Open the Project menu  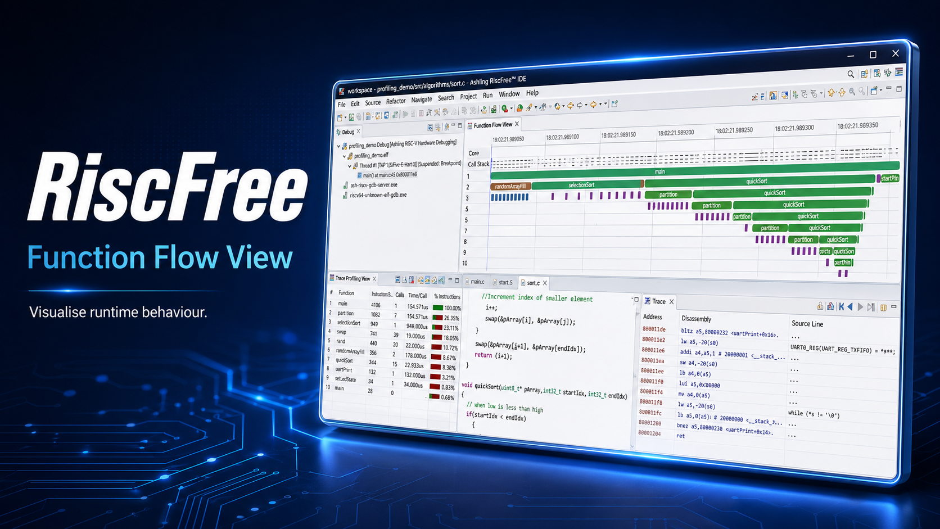tap(468, 97)
